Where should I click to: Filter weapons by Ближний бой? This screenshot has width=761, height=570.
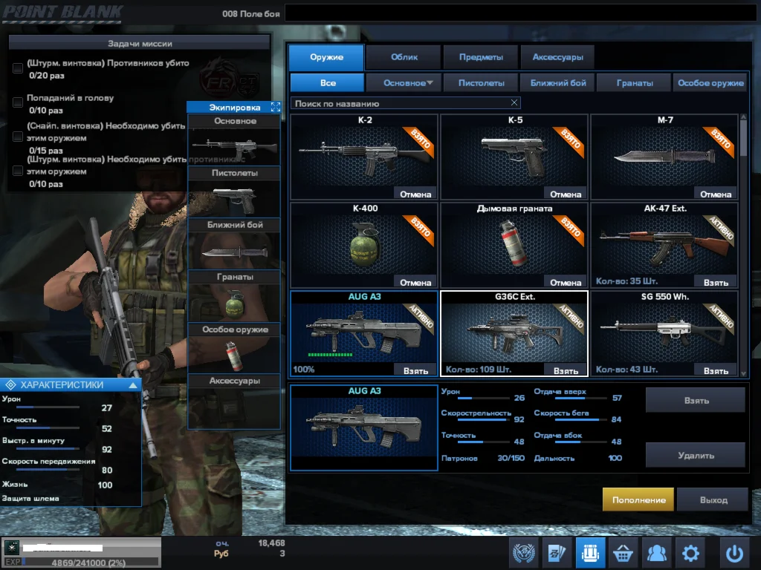pyautogui.click(x=557, y=83)
